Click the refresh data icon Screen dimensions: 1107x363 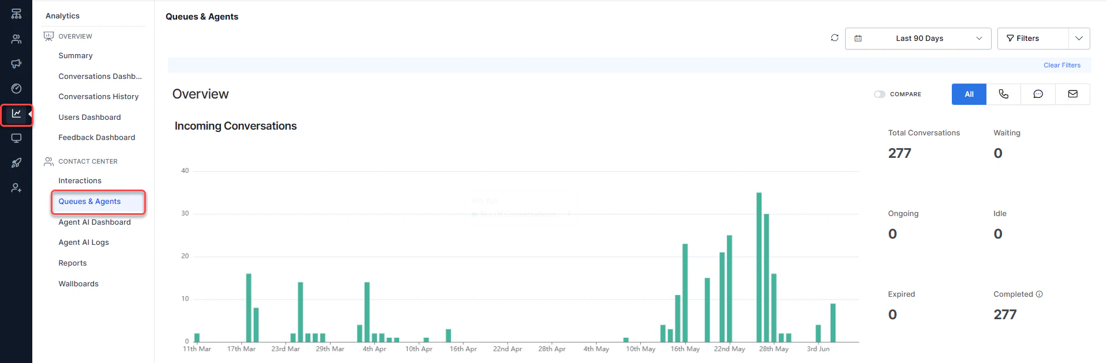pos(834,38)
